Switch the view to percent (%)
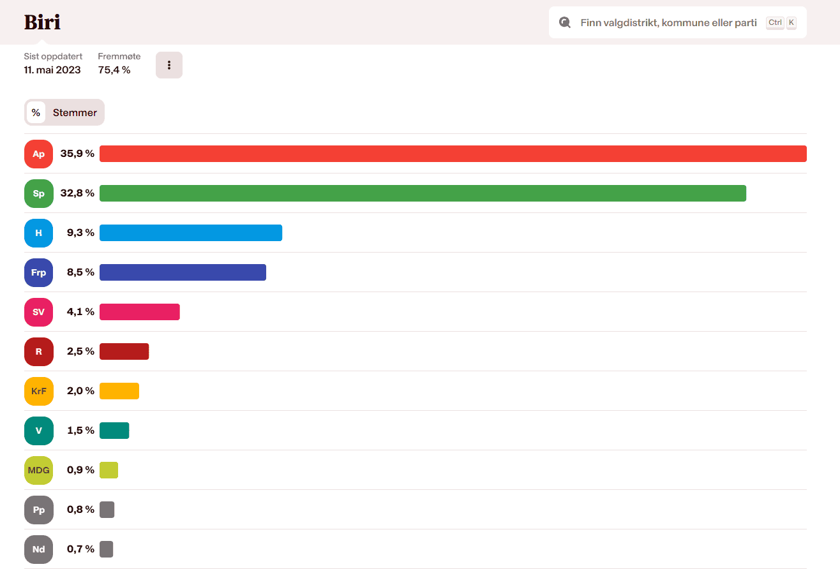 click(x=36, y=113)
